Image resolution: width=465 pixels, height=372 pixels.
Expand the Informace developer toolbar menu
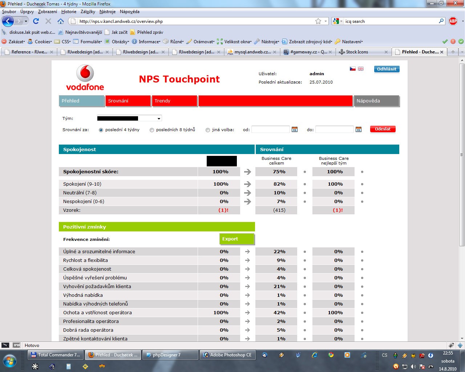click(x=146, y=42)
